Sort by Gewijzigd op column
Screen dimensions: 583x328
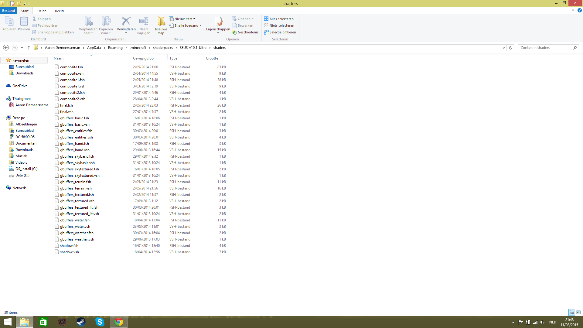click(149, 58)
